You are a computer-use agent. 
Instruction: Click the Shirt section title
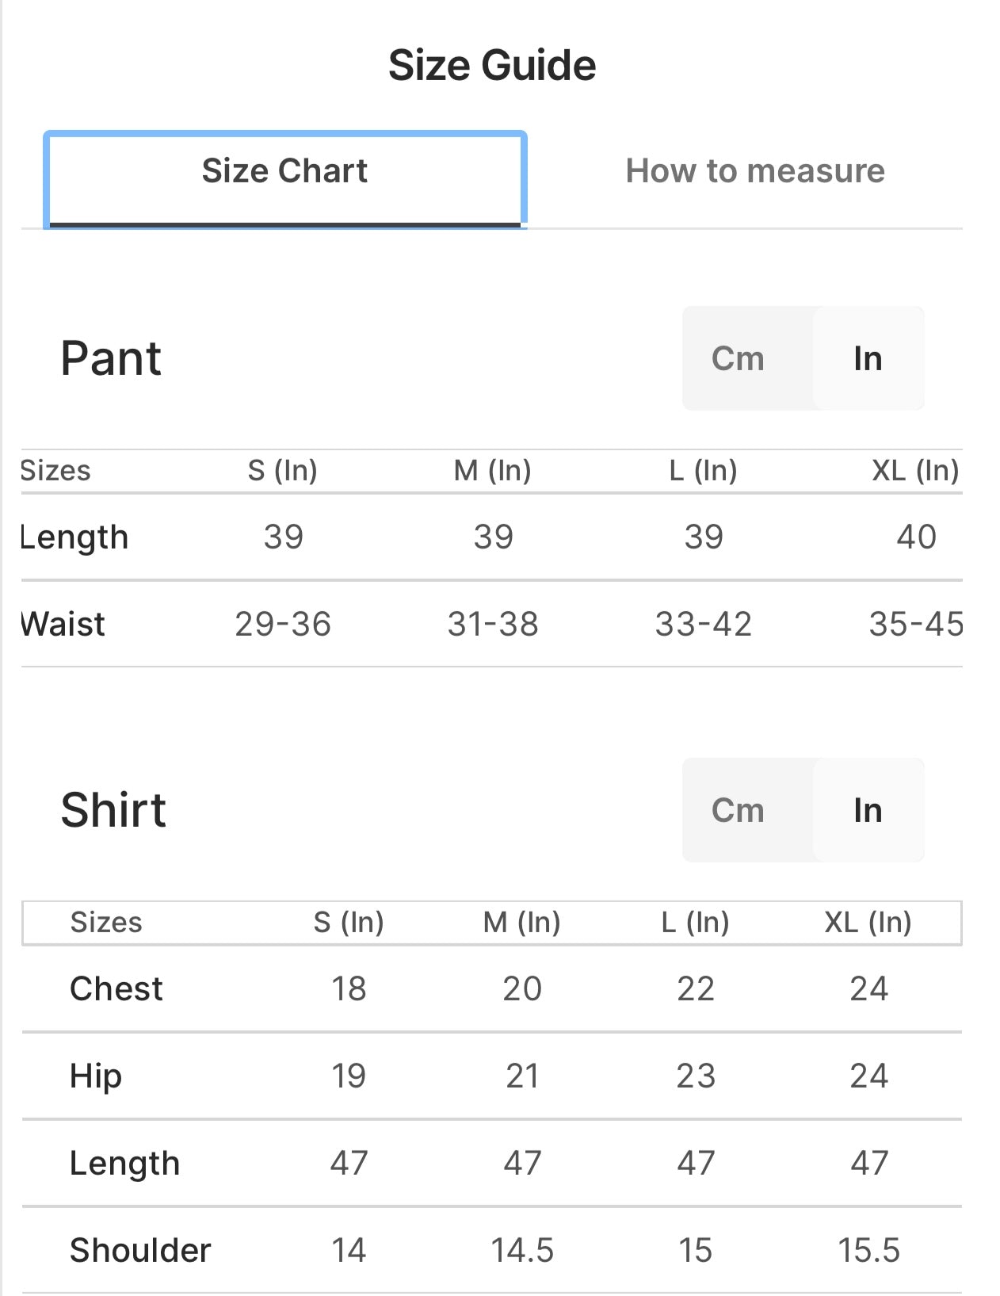tap(113, 810)
